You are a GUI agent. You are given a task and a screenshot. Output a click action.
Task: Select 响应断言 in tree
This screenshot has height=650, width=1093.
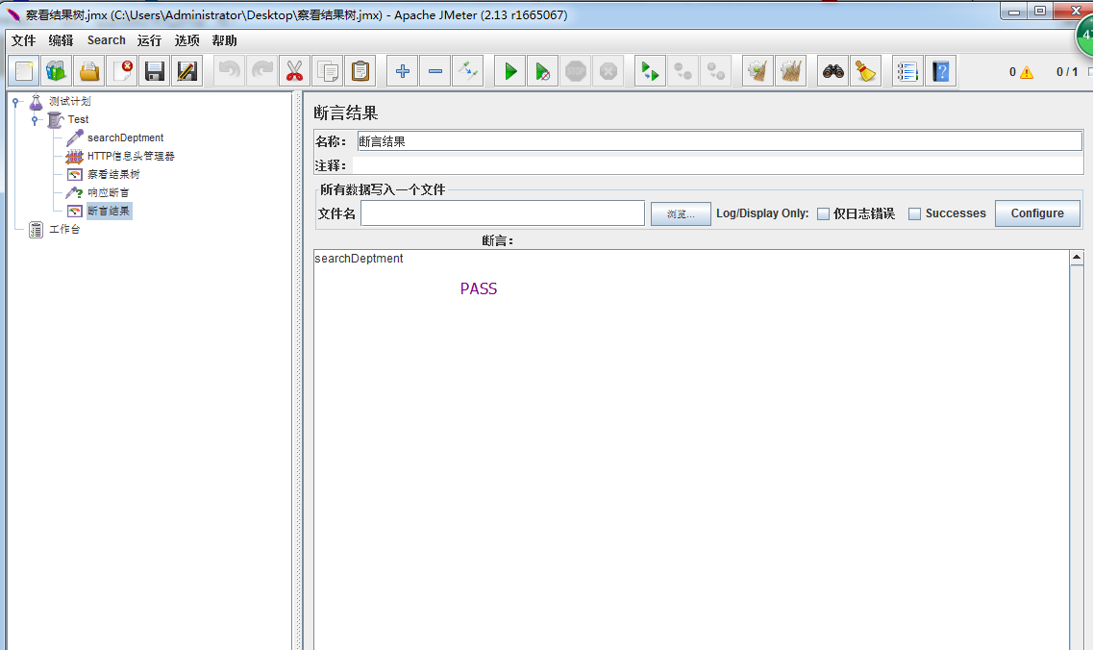(x=108, y=192)
